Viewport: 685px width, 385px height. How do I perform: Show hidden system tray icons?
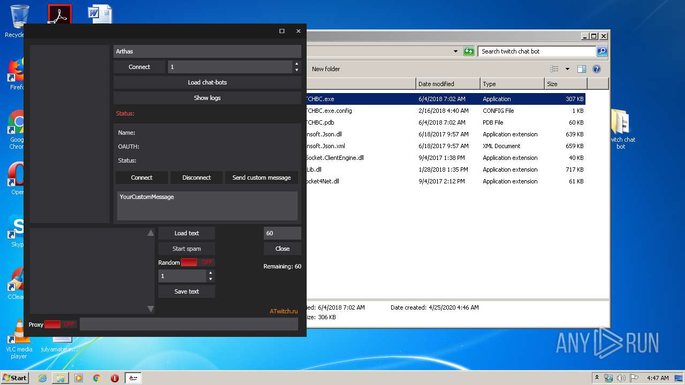[x=597, y=378]
